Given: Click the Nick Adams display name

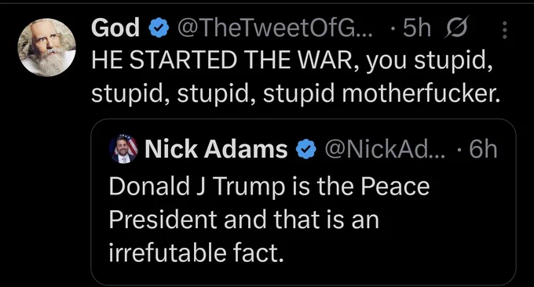Looking at the screenshot, I should pyautogui.click(x=216, y=149).
